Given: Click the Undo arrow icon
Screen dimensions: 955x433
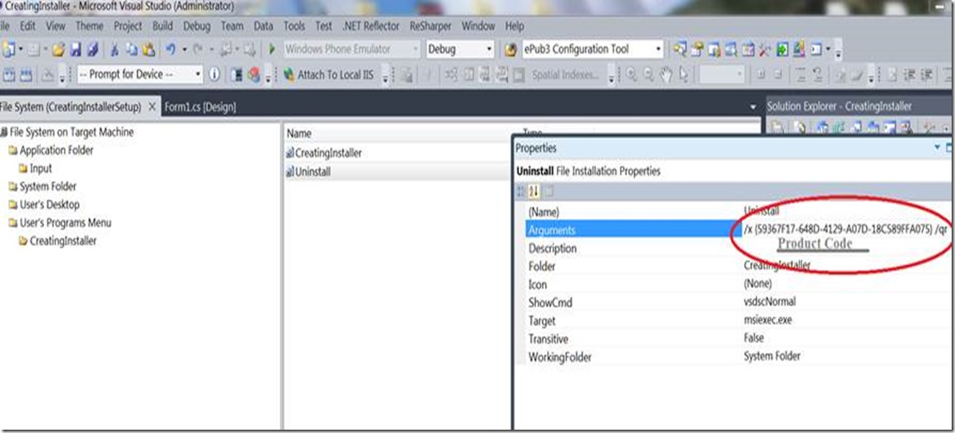Looking at the screenshot, I should [170, 50].
